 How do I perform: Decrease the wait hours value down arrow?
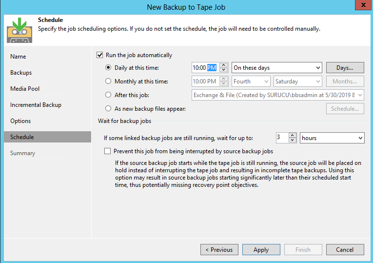click(x=293, y=141)
